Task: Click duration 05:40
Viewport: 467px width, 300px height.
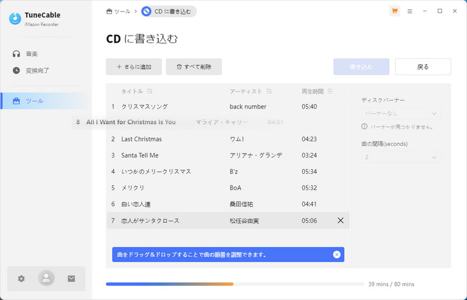Action: (309, 107)
